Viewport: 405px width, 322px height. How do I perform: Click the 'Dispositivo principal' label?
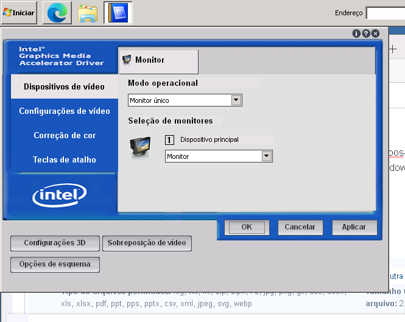coord(210,140)
